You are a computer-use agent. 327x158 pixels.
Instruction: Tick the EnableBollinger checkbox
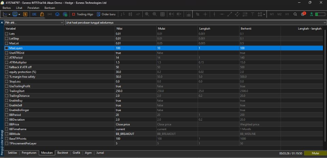point(7,110)
